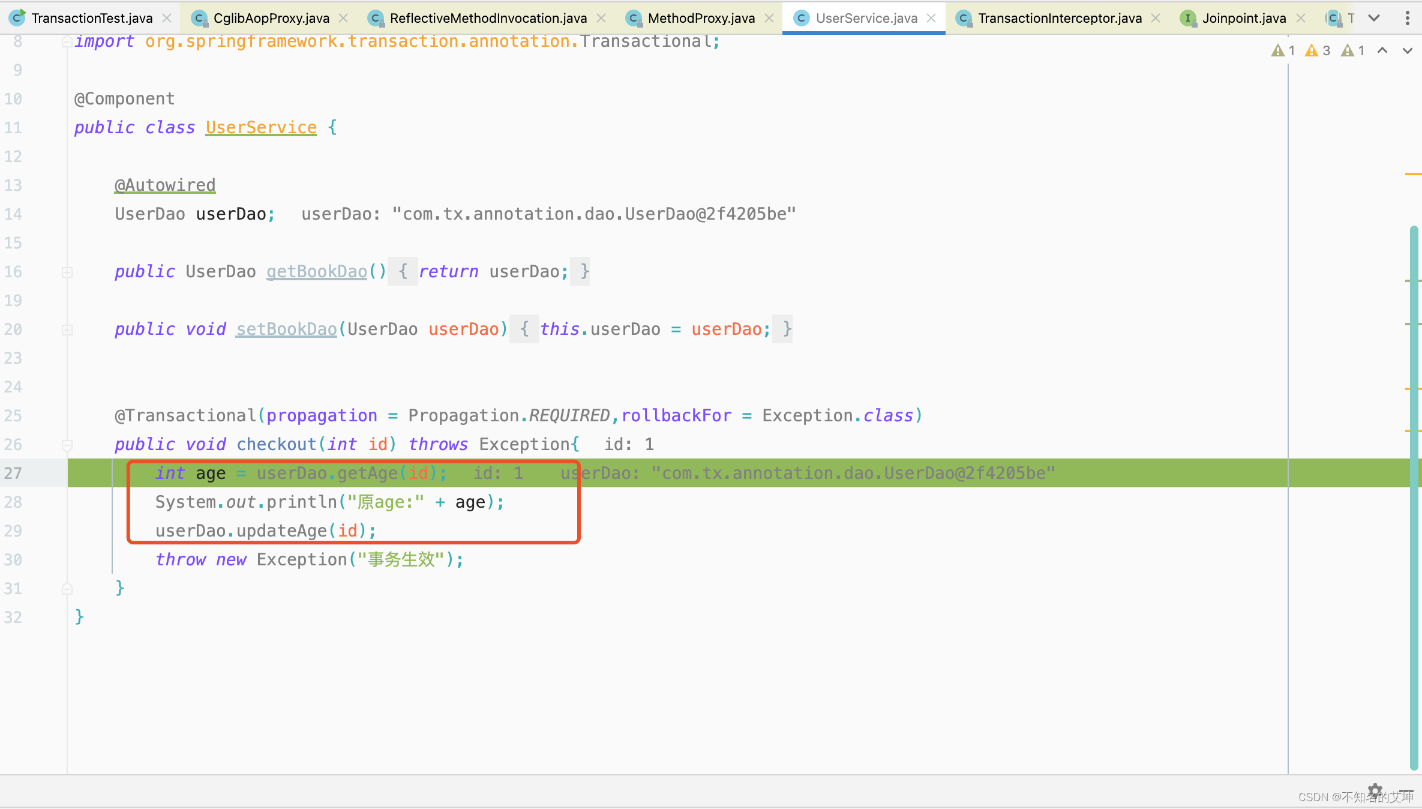Click UserService.java class icon
This screenshot has width=1422, height=809.
(801, 19)
